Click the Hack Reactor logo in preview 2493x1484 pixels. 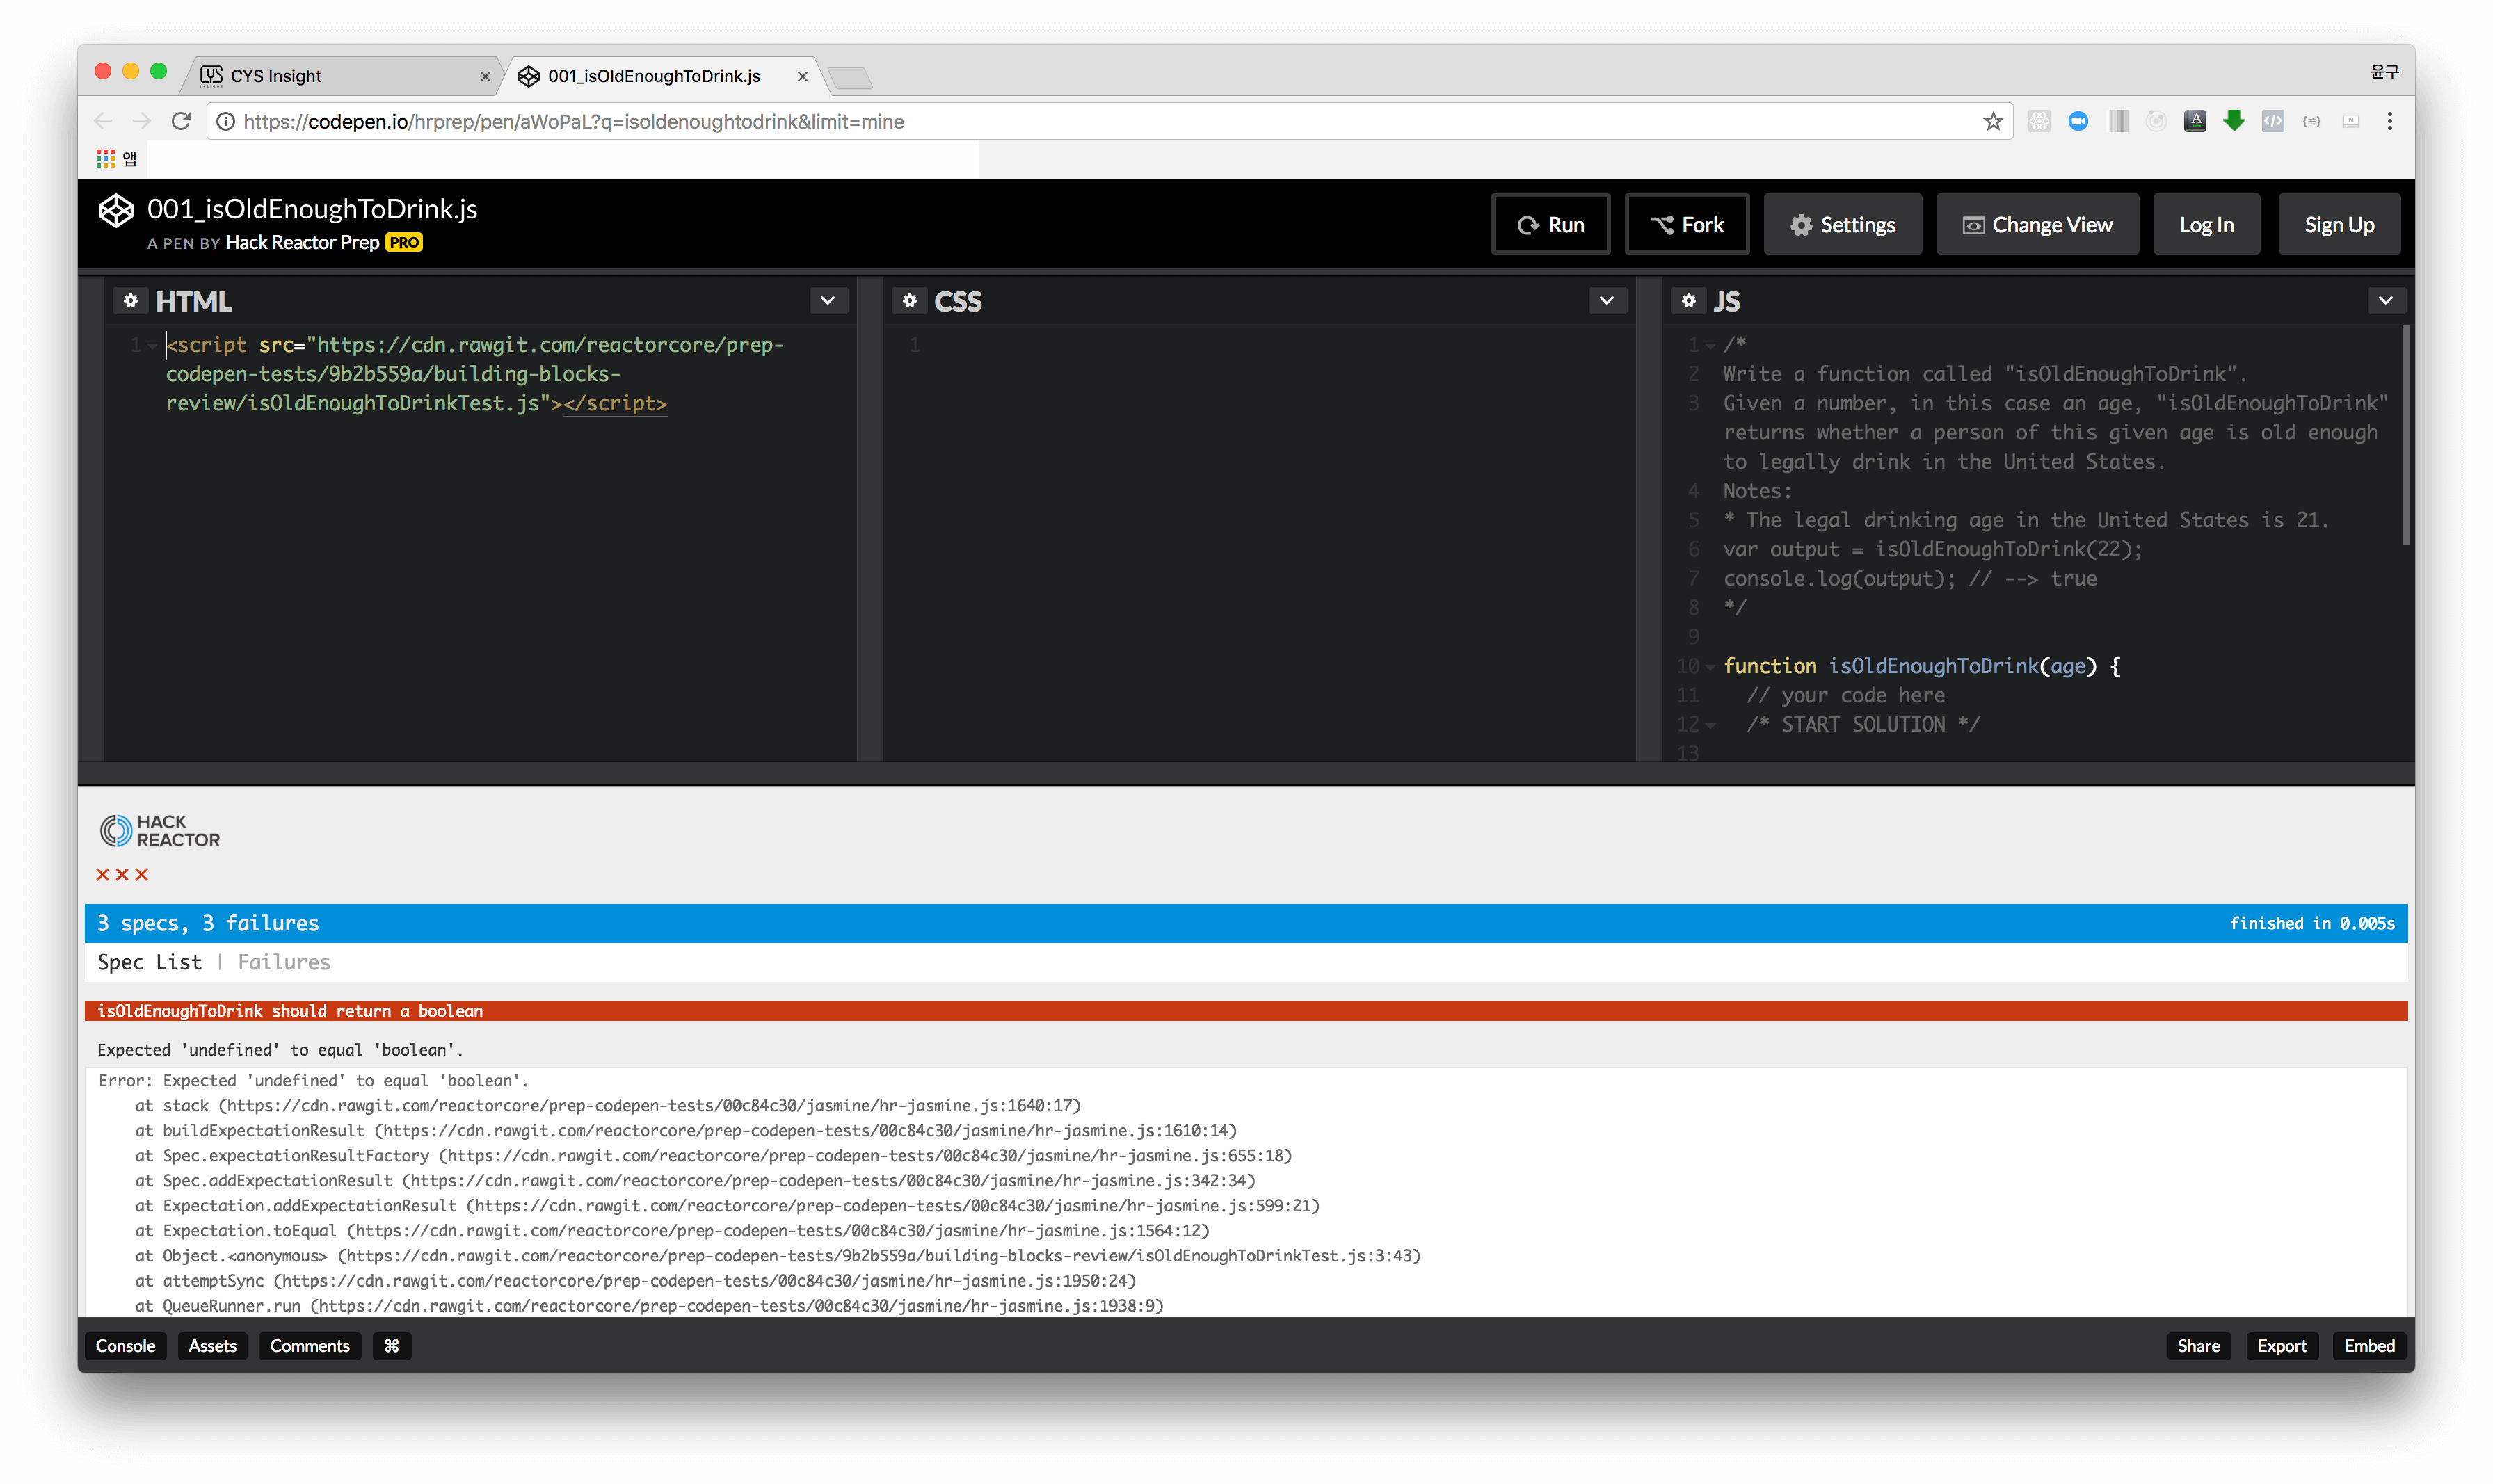[x=160, y=831]
